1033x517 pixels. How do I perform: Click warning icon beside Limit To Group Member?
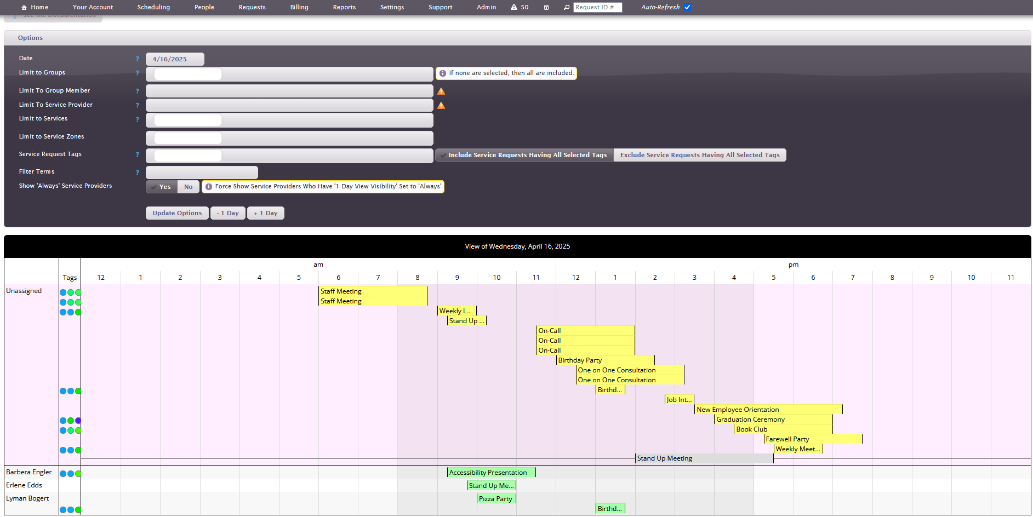(441, 91)
